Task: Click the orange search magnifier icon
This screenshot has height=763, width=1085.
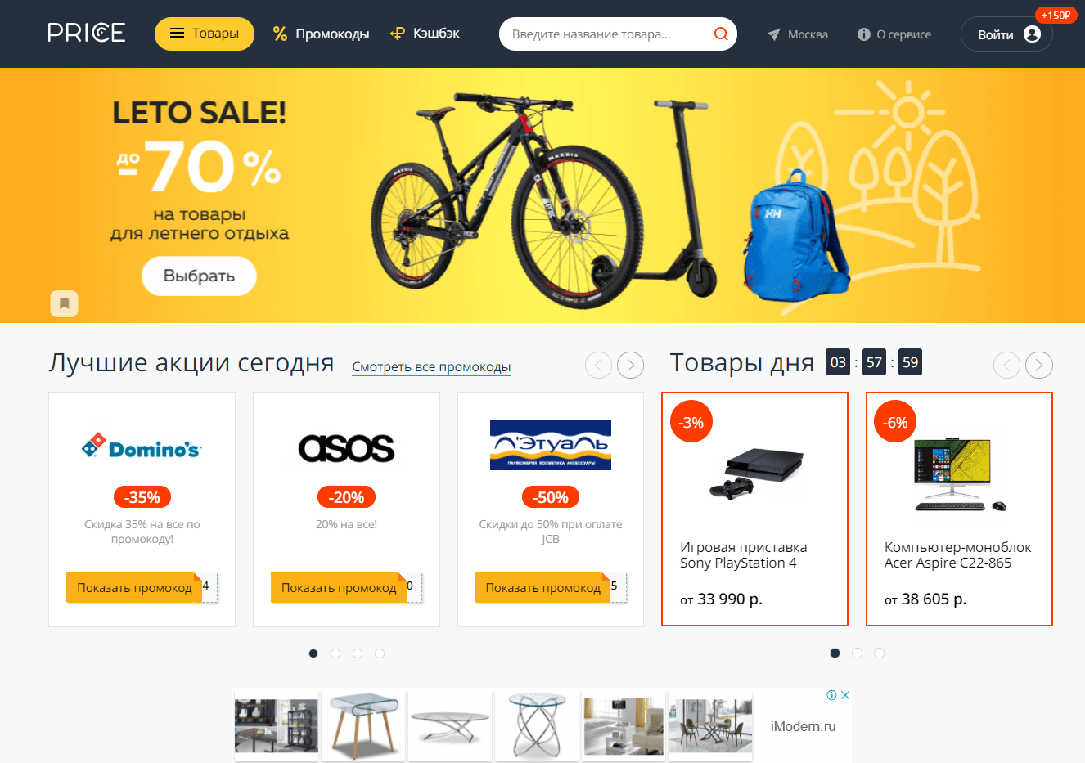Action: tap(721, 34)
